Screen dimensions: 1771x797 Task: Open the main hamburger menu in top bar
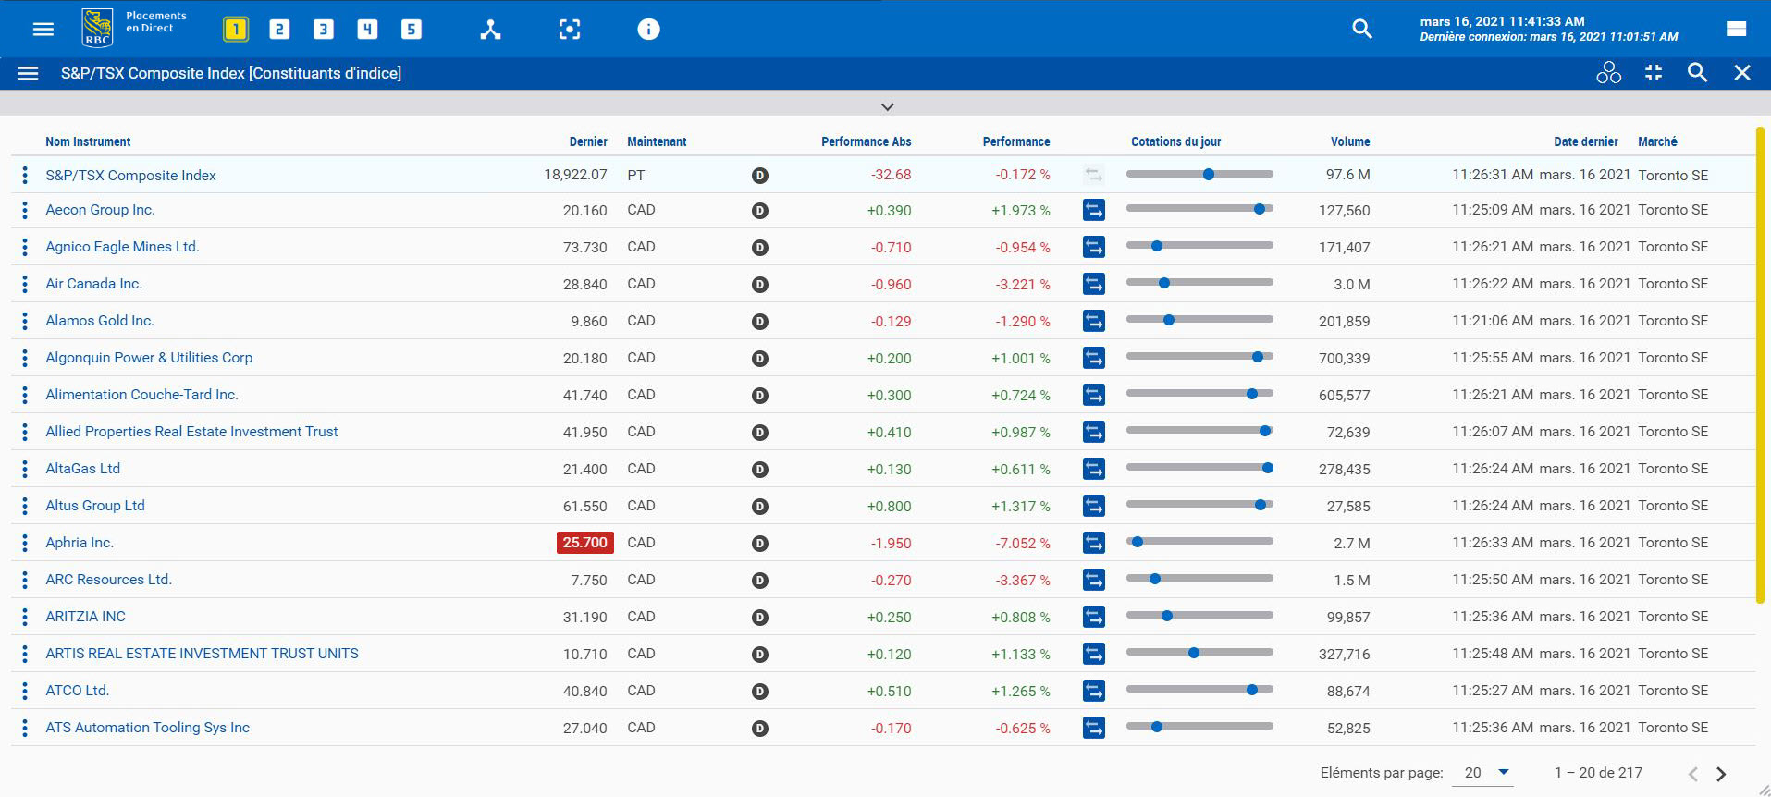[43, 30]
